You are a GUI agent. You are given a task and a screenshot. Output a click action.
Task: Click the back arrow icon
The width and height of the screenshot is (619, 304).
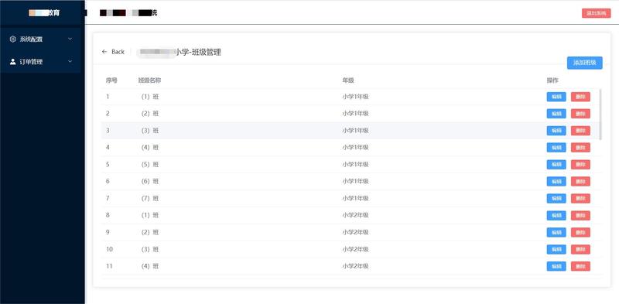104,52
